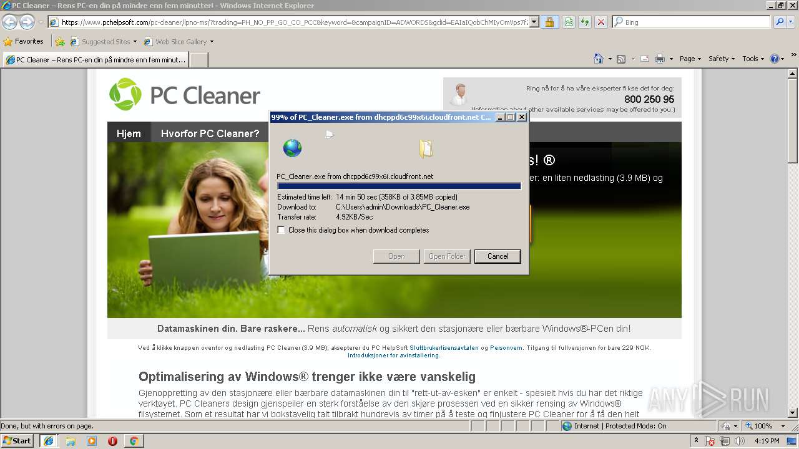This screenshot has height=449, width=799.
Task: Open the Sluttbrukerlisensavtalen link
Action: tap(444, 348)
